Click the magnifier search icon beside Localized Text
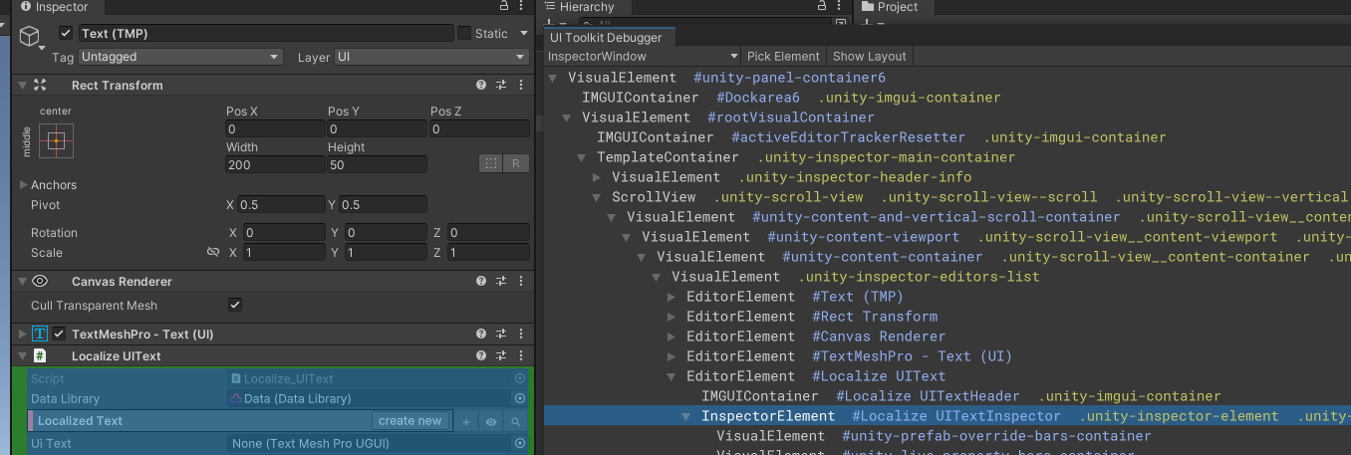 [516, 421]
